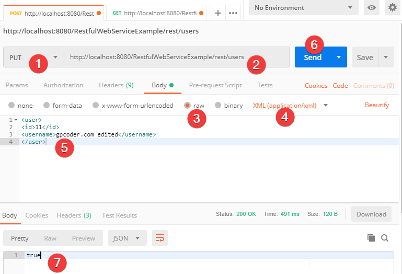Open the response Body tab
The height and width of the screenshot is (274, 402).
10,215
